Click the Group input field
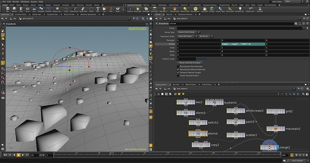This screenshot has width=310, height=163. (239, 28)
